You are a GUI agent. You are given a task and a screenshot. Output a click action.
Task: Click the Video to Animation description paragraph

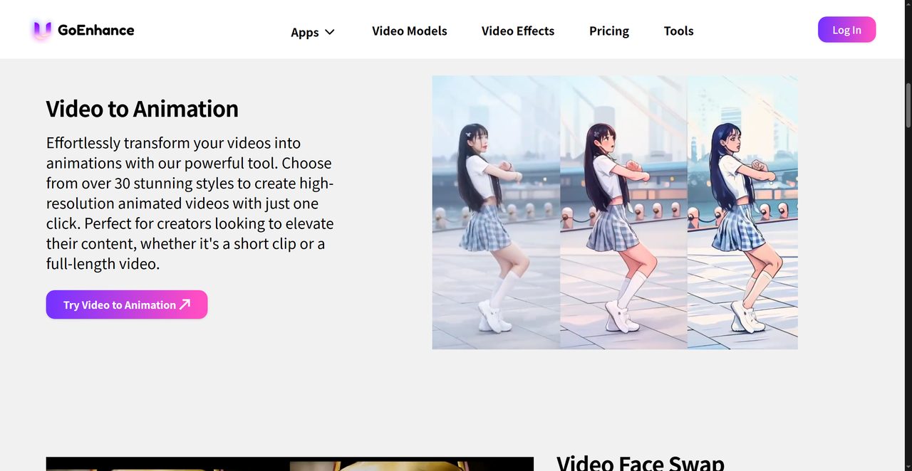pyautogui.click(x=190, y=203)
